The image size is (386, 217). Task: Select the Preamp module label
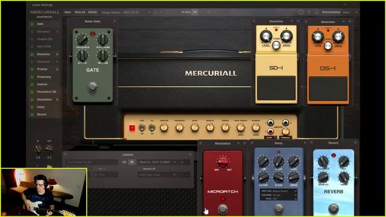pos(42,69)
